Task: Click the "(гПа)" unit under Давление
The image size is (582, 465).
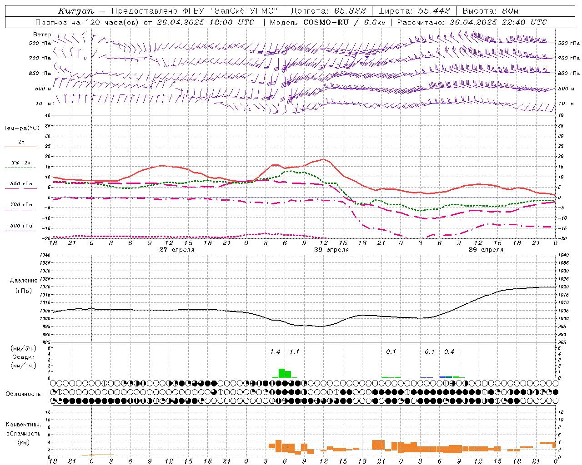Action: point(24,291)
